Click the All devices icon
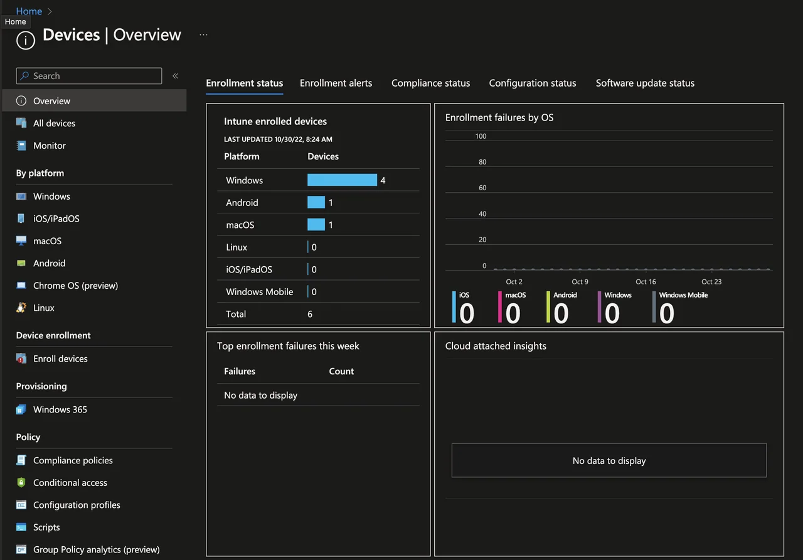The image size is (803, 560). tap(21, 123)
